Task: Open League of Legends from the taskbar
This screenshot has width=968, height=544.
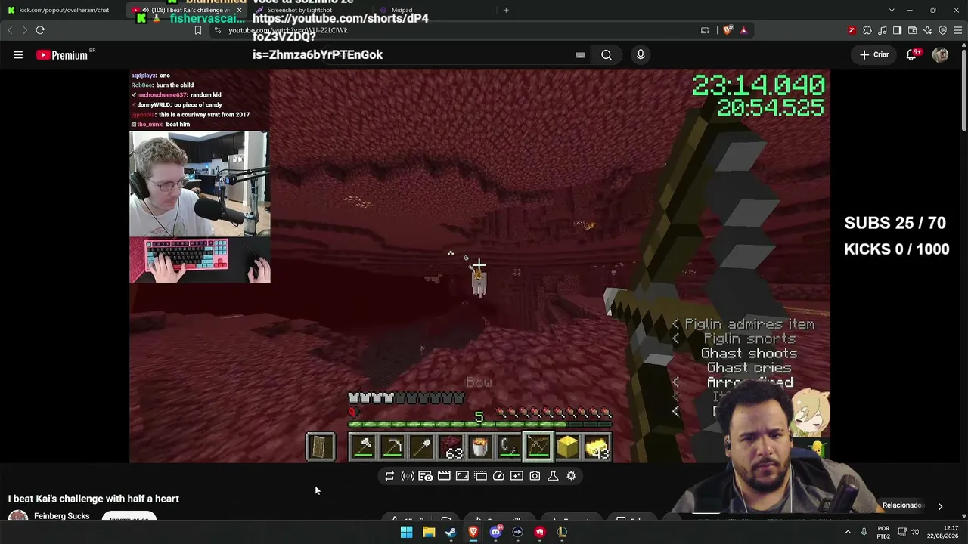Action: pos(562,533)
